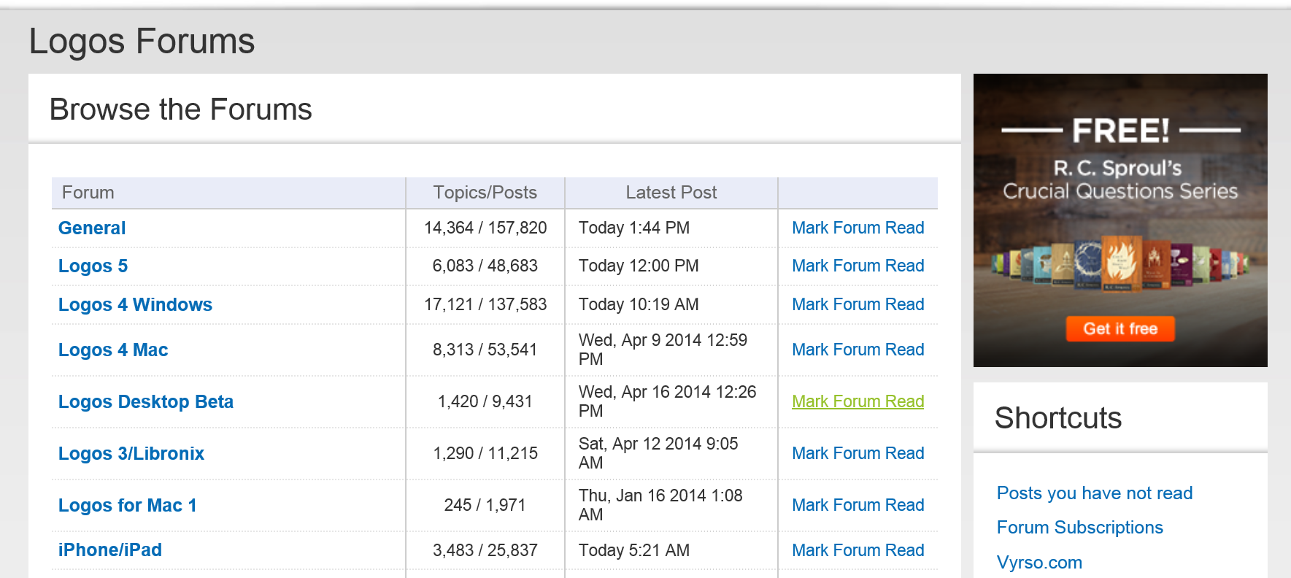Viewport: 1291px width, 578px height.
Task: Mark Logos 3/Libronix forum as read
Action: [x=858, y=454]
